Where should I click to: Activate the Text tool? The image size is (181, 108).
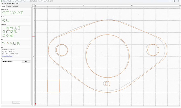pyautogui.click(x=22, y=13)
